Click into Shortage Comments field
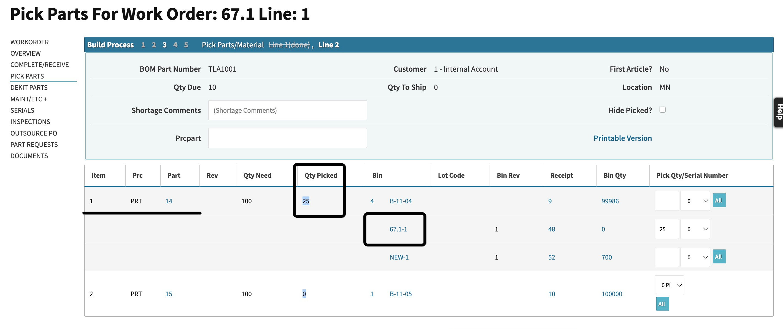Image resolution: width=783 pixels, height=329 pixels. 287,110
